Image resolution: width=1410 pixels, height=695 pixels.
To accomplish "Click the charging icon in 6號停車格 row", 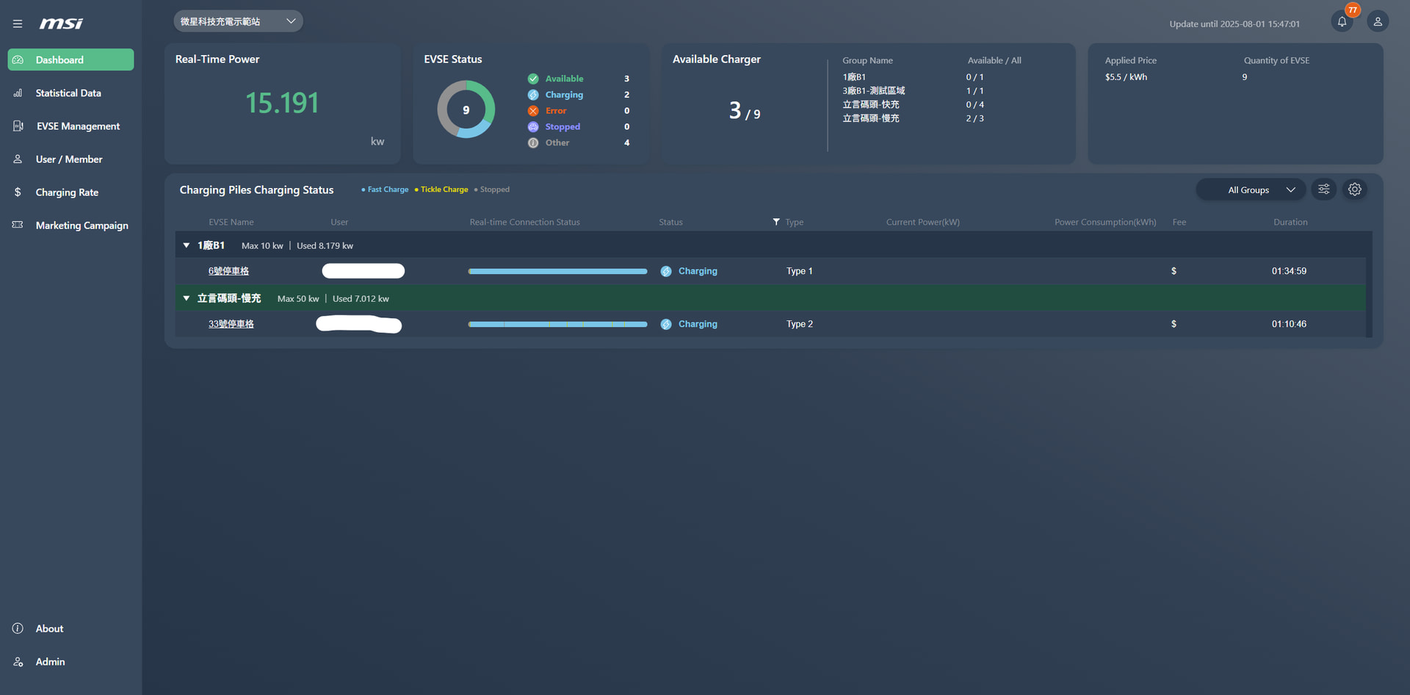I will point(666,271).
